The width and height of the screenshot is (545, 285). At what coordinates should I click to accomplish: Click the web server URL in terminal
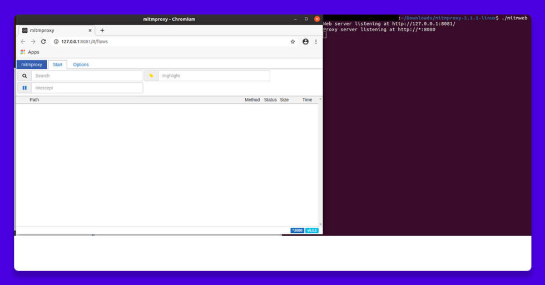point(424,24)
